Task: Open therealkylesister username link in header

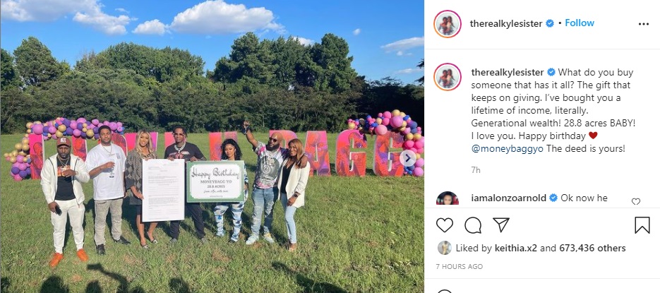Action: click(x=506, y=23)
